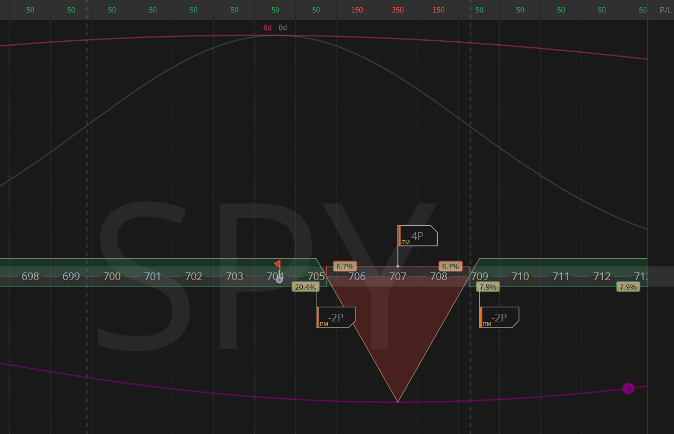Click the left 6.7% loss-zone badge

point(345,266)
